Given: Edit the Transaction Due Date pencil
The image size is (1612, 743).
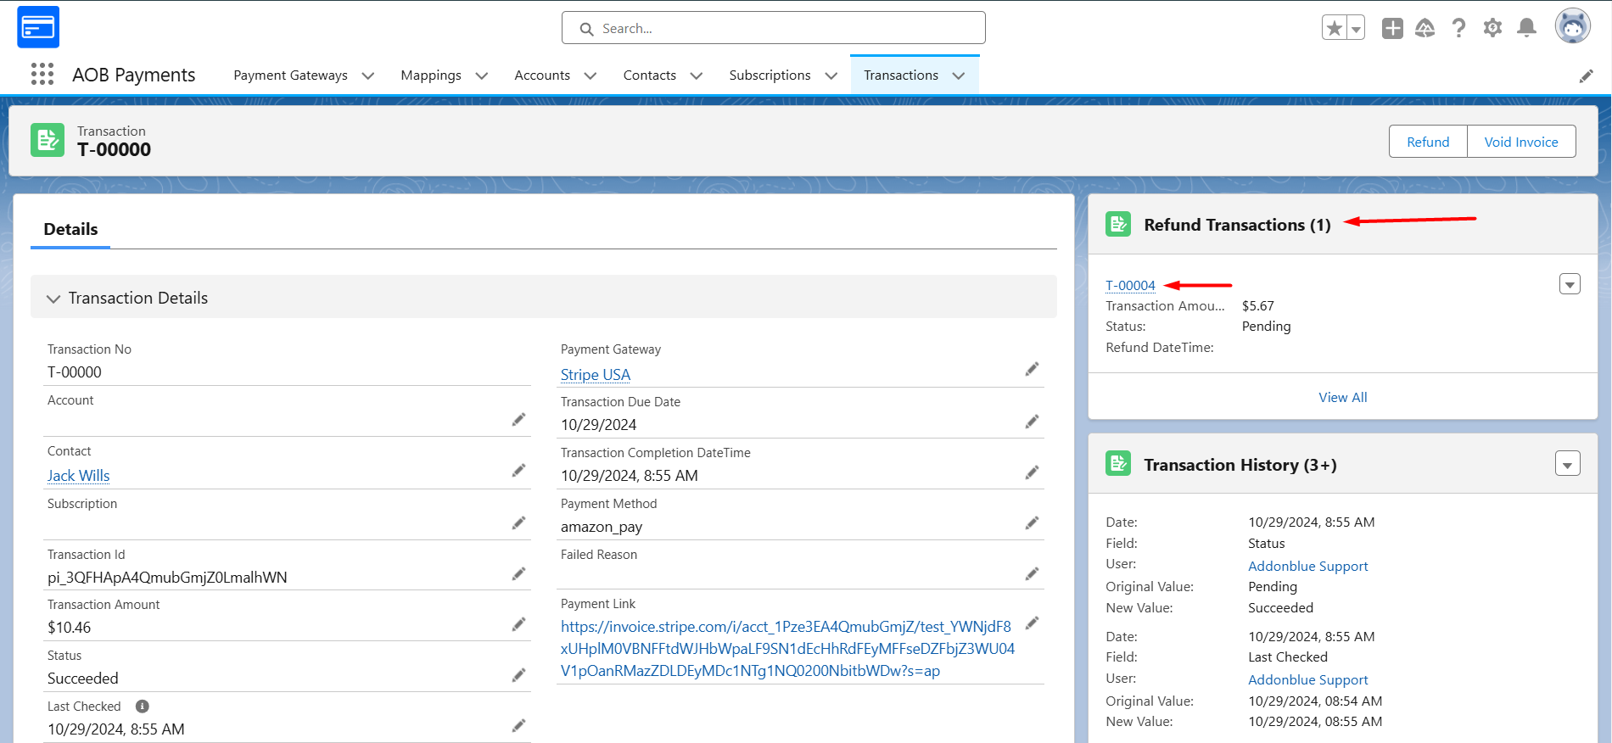Looking at the screenshot, I should (x=1032, y=422).
